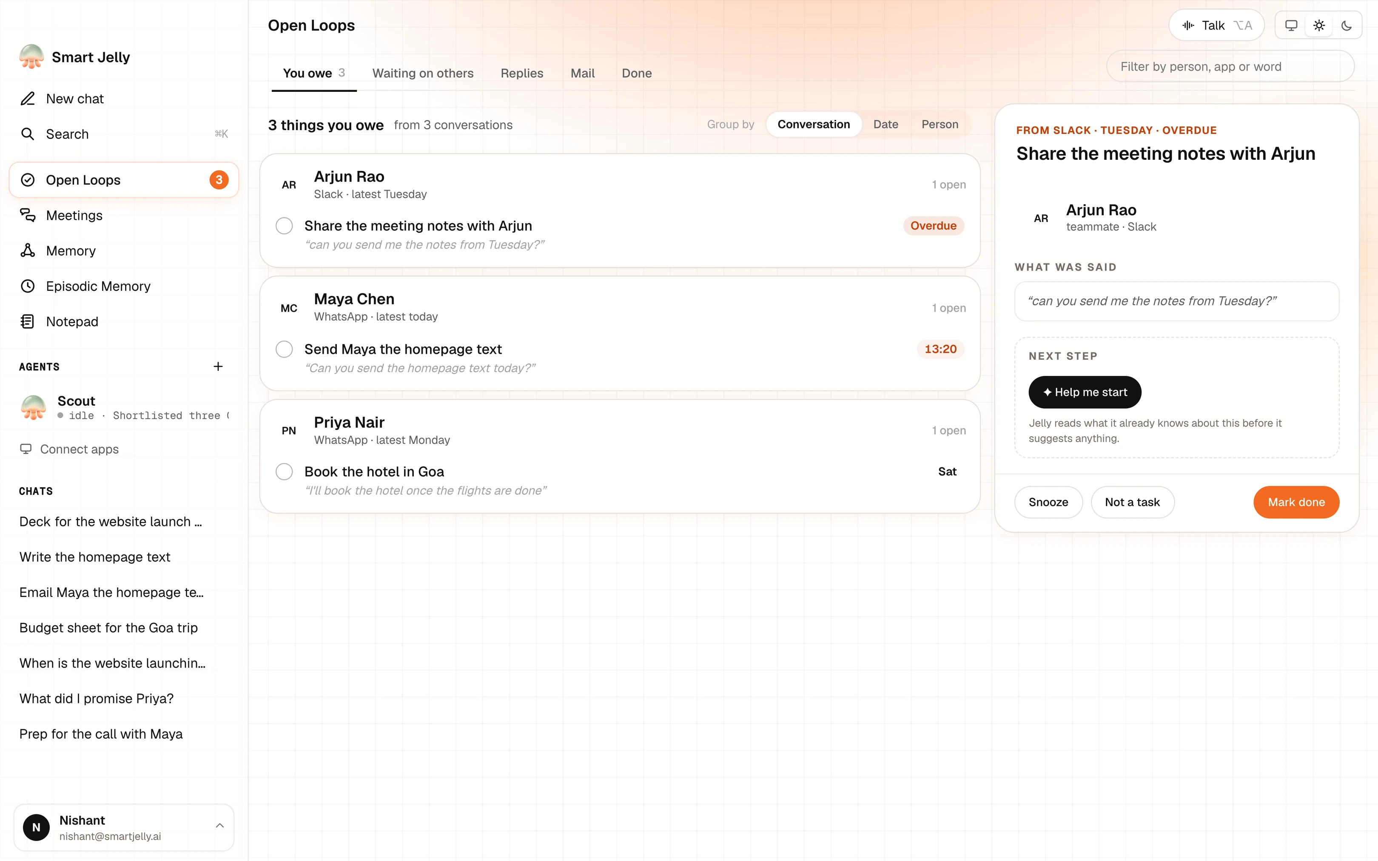Group by Conversation
Screen dimensions: 1378x861
pyautogui.click(x=813, y=124)
